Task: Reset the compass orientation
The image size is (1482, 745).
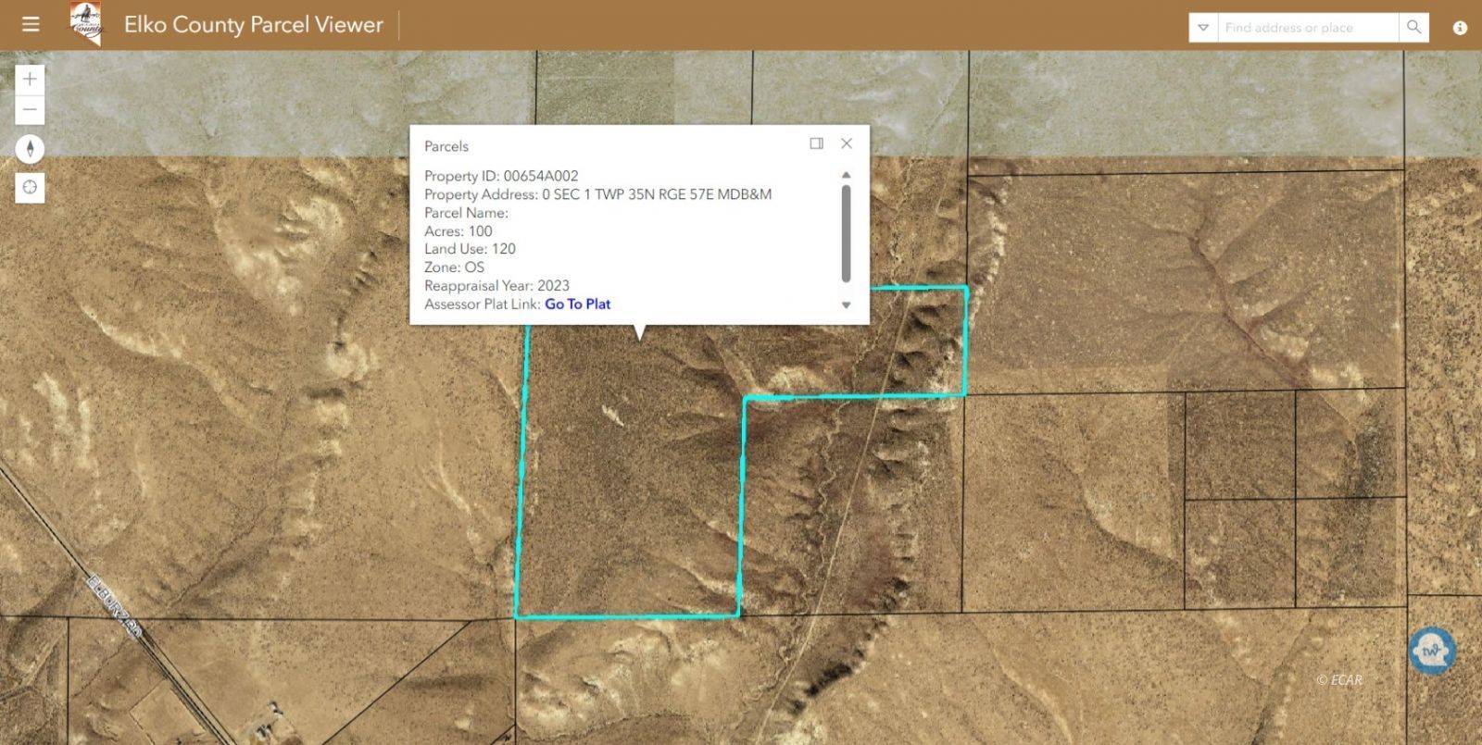Action: click(x=30, y=149)
